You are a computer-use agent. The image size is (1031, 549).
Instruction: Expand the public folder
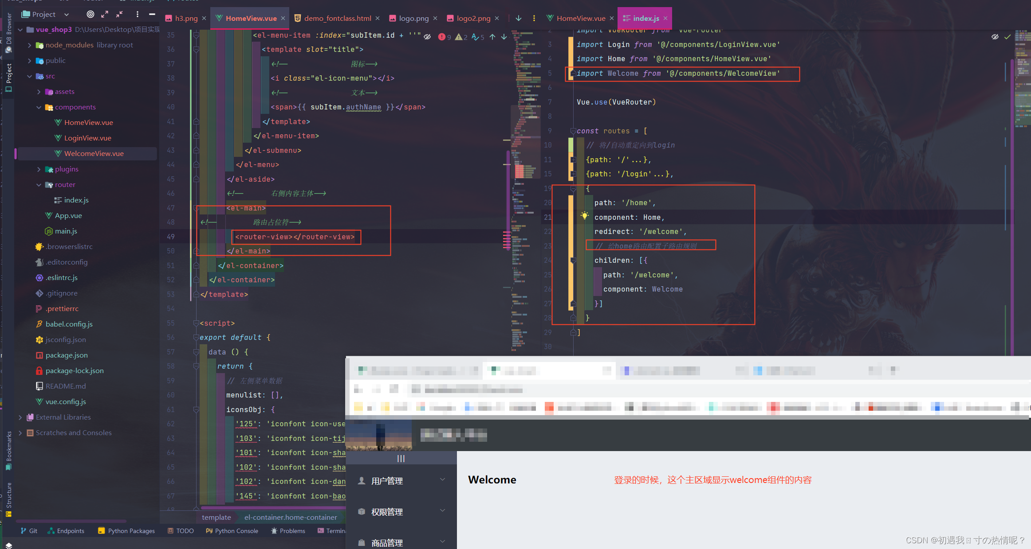[x=30, y=61]
